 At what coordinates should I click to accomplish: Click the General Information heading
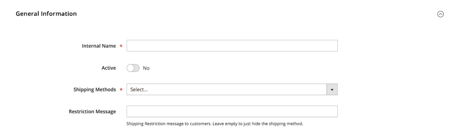point(46,14)
